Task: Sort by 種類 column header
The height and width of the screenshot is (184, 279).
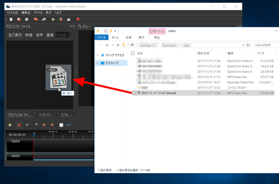Action: tap(230, 53)
